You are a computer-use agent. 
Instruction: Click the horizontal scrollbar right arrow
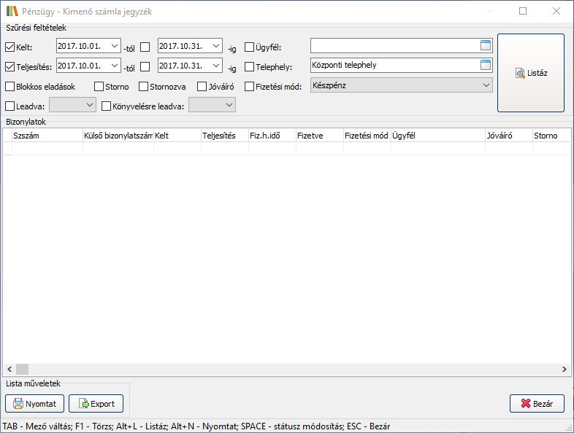565,369
